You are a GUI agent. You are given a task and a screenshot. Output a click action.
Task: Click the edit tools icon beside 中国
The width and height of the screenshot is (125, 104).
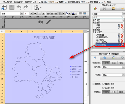[119, 25]
